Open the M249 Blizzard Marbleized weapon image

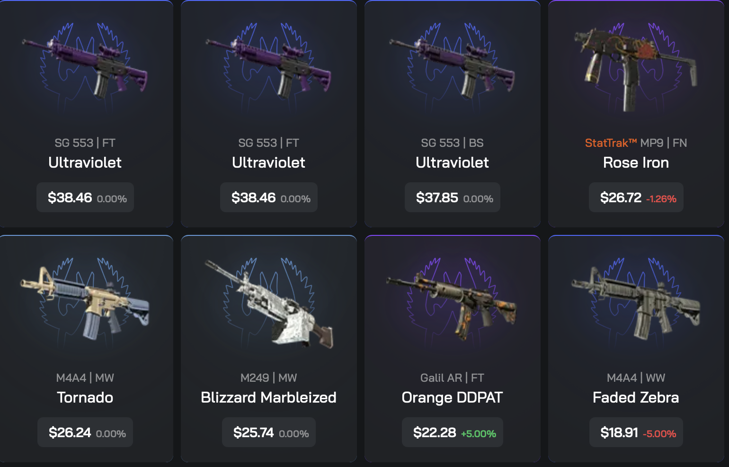click(268, 303)
